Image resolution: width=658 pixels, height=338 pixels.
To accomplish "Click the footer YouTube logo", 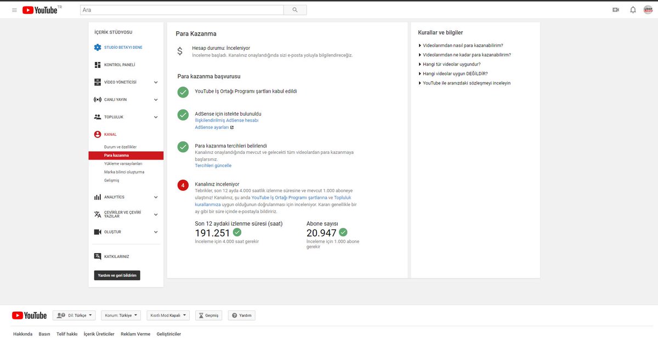I will [x=29, y=316].
